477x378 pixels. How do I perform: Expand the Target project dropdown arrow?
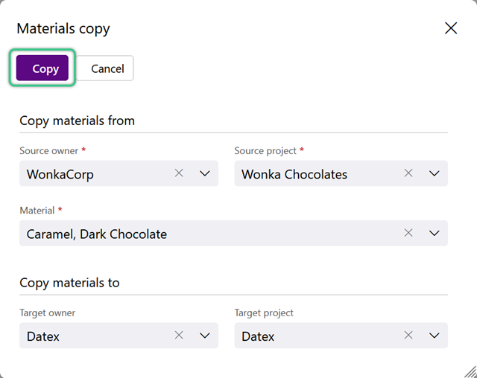(x=434, y=336)
